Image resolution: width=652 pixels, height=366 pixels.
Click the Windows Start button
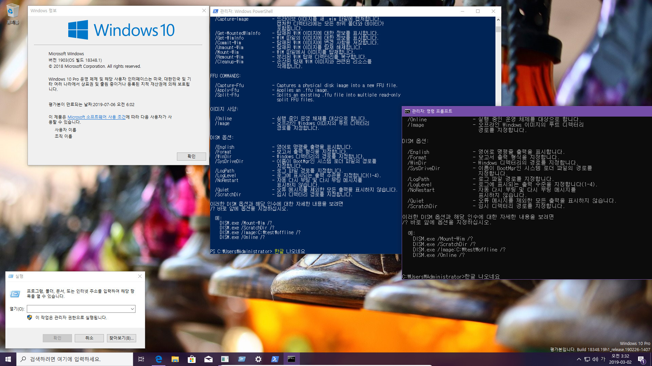tap(8, 359)
